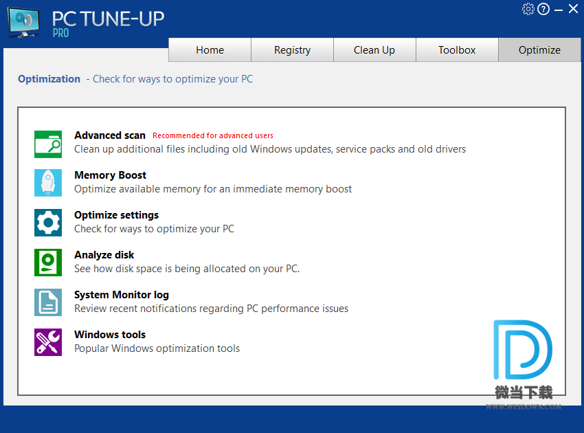Open help with the question mark icon
This screenshot has height=433, width=584.
click(x=543, y=9)
